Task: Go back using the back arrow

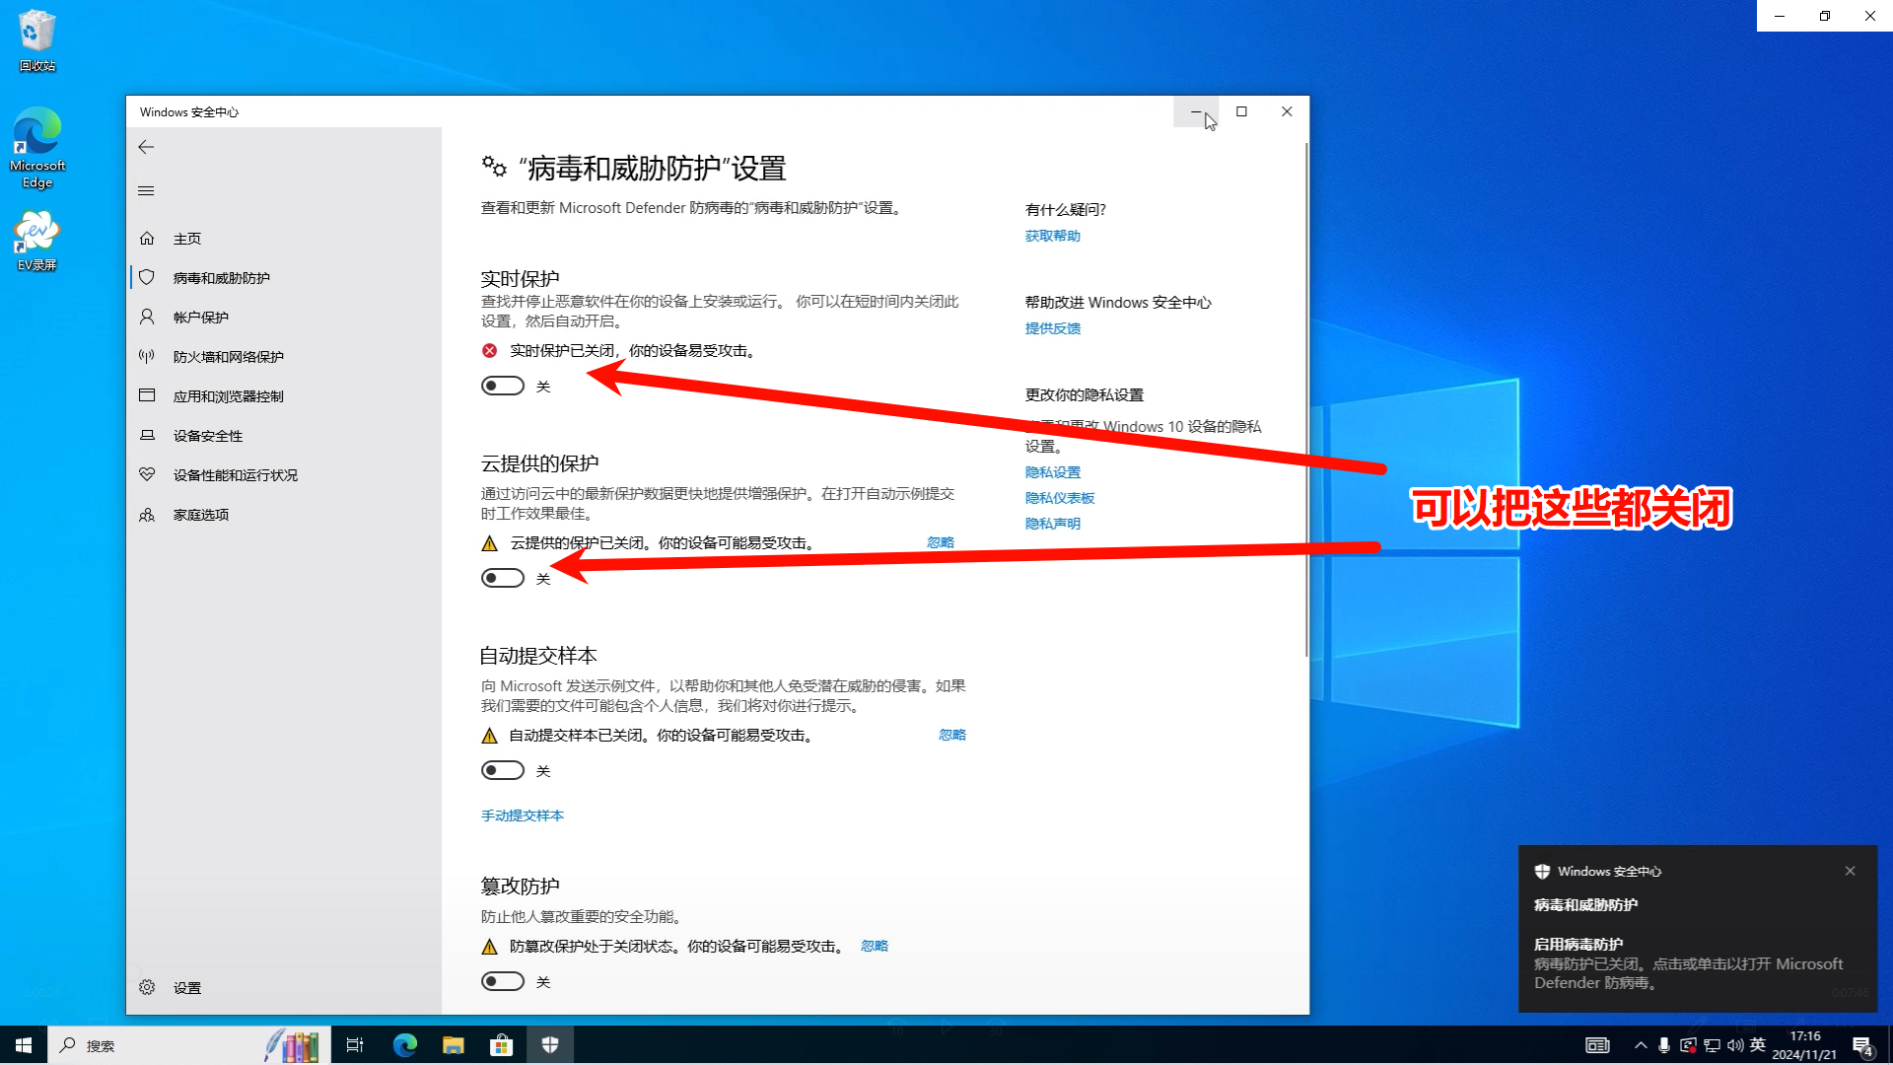Action: tap(146, 147)
